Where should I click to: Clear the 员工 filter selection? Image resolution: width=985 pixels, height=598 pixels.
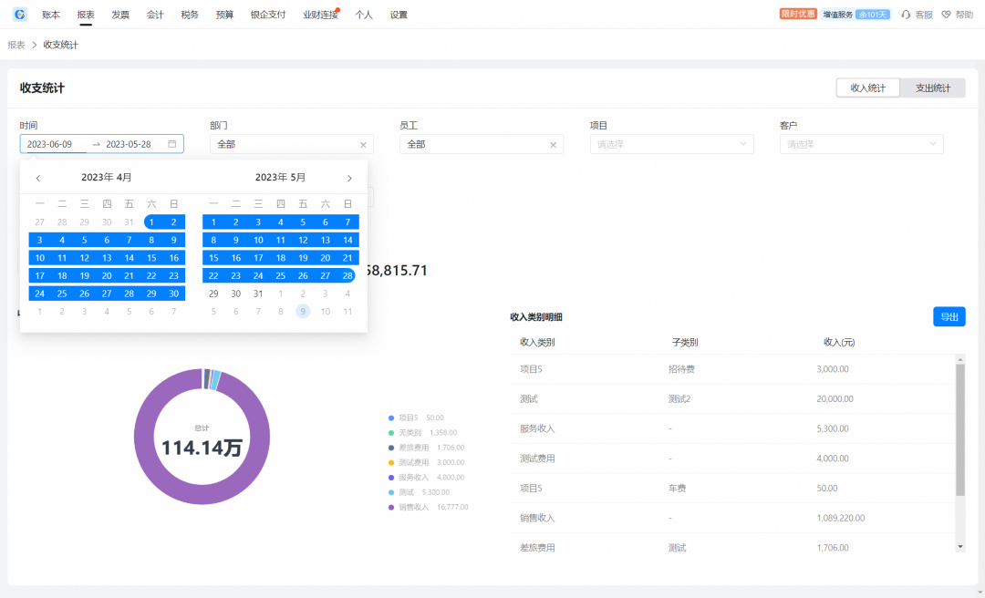pos(553,144)
